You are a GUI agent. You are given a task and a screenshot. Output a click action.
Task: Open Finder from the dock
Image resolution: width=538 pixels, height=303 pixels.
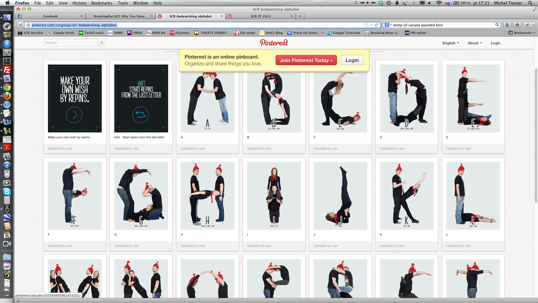pyautogui.click(x=7, y=17)
